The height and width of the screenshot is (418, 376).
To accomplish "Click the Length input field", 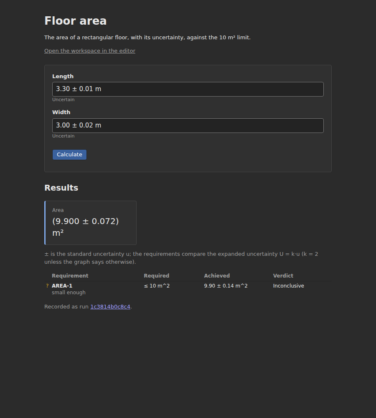I will point(188,89).
